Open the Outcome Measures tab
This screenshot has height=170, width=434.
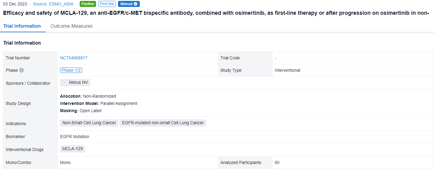(72, 26)
